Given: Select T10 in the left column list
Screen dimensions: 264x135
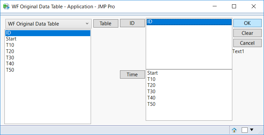Looking at the screenshot, I should coord(48,45).
